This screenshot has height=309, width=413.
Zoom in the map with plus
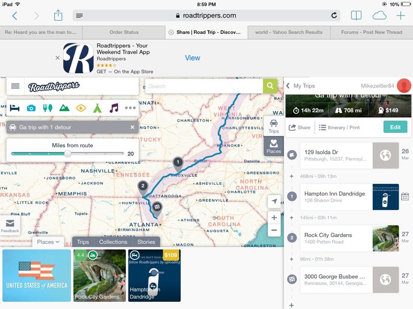point(274,217)
